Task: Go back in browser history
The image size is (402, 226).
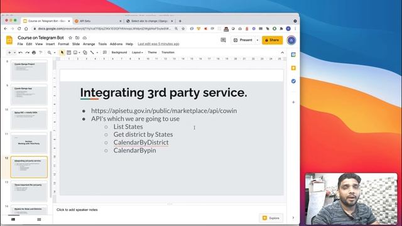Action: coord(6,29)
